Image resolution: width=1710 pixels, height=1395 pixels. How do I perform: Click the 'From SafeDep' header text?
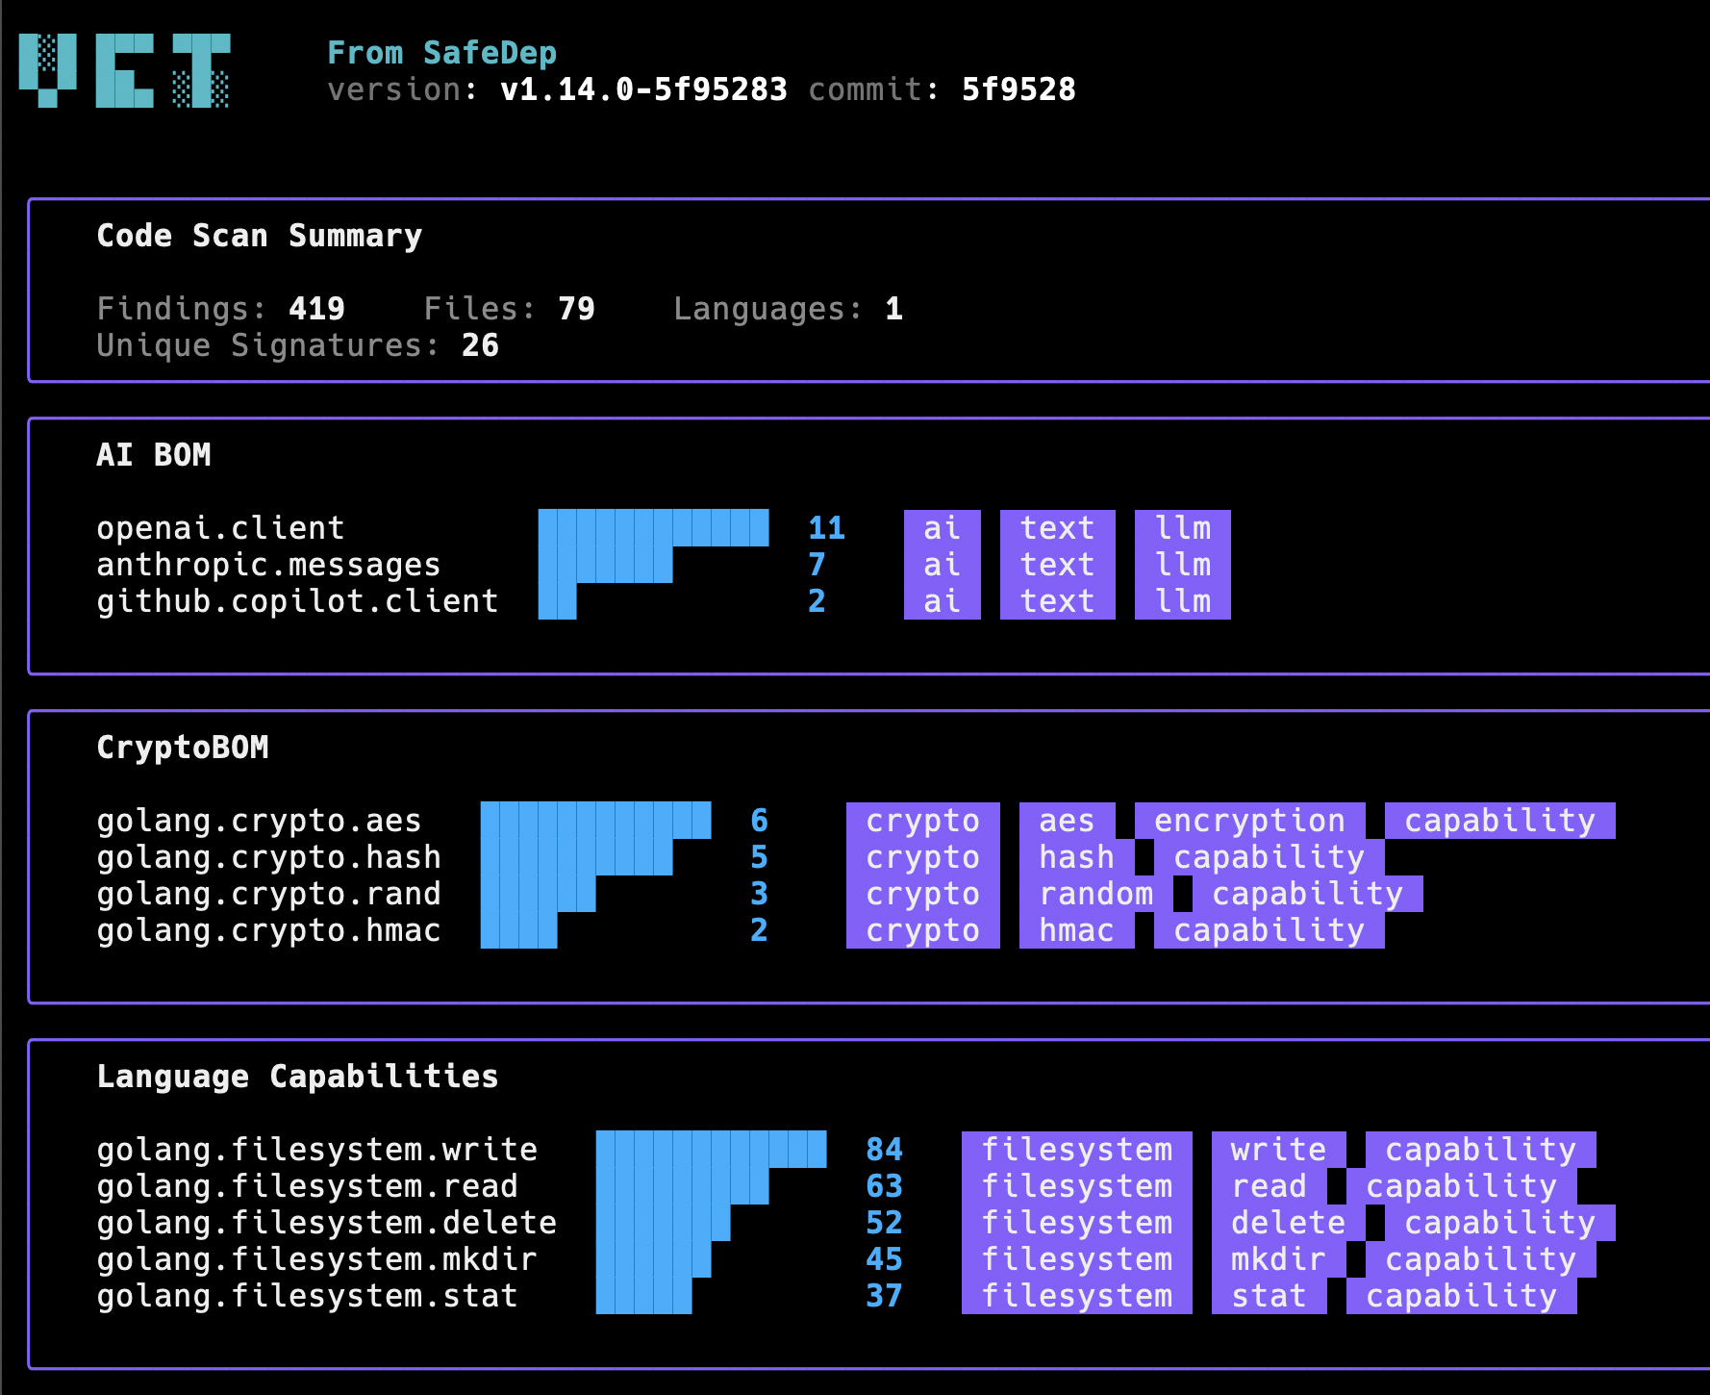coord(441,53)
